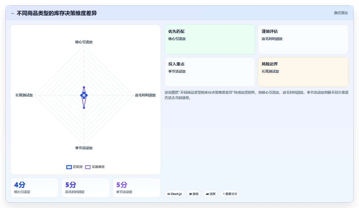Click the 4分 核心引流款 score card
The height and width of the screenshot is (208, 359).
[34, 187]
